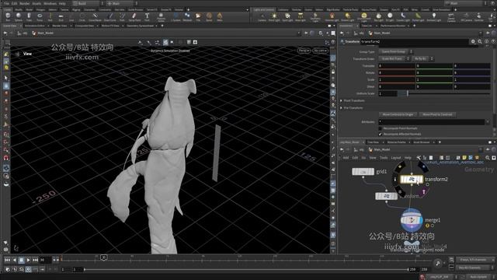This screenshot has width=497, height=280.
Task: Open the Transform Order dropdown
Action: (394, 59)
